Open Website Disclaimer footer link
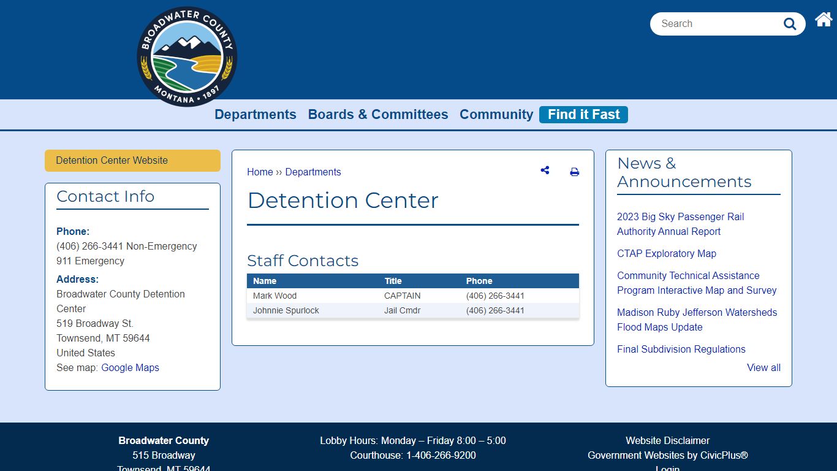The width and height of the screenshot is (837, 471). click(x=667, y=441)
